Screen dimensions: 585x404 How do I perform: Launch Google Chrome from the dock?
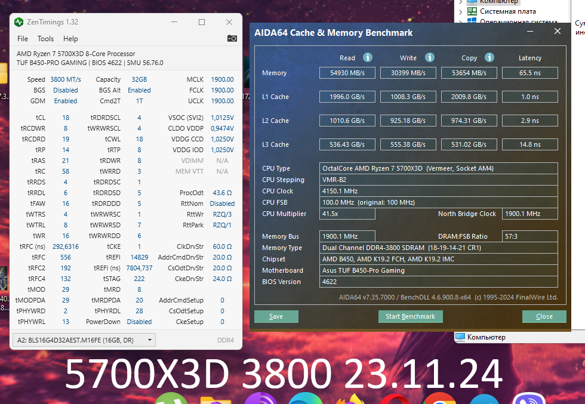tap(441, 399)
